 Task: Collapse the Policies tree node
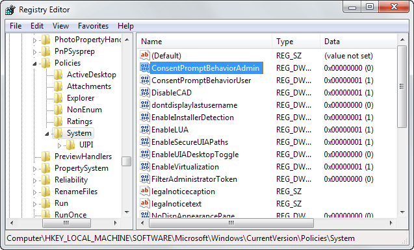click(x=34, y=63)
